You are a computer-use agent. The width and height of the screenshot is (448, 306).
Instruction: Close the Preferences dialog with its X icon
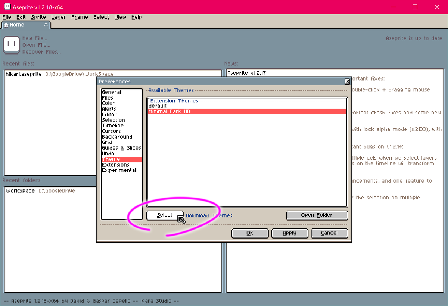point(347,81)
